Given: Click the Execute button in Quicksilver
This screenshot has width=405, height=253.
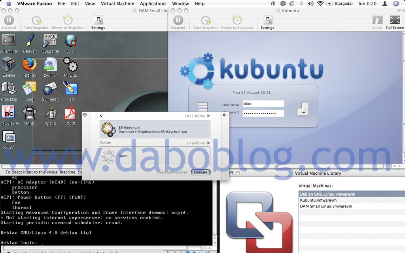Looking at the screenshot, I should 201,172.
